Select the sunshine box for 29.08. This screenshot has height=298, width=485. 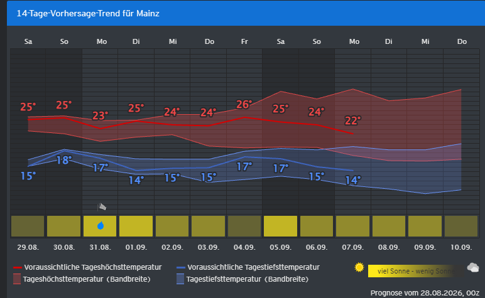(x=28, y=226)
